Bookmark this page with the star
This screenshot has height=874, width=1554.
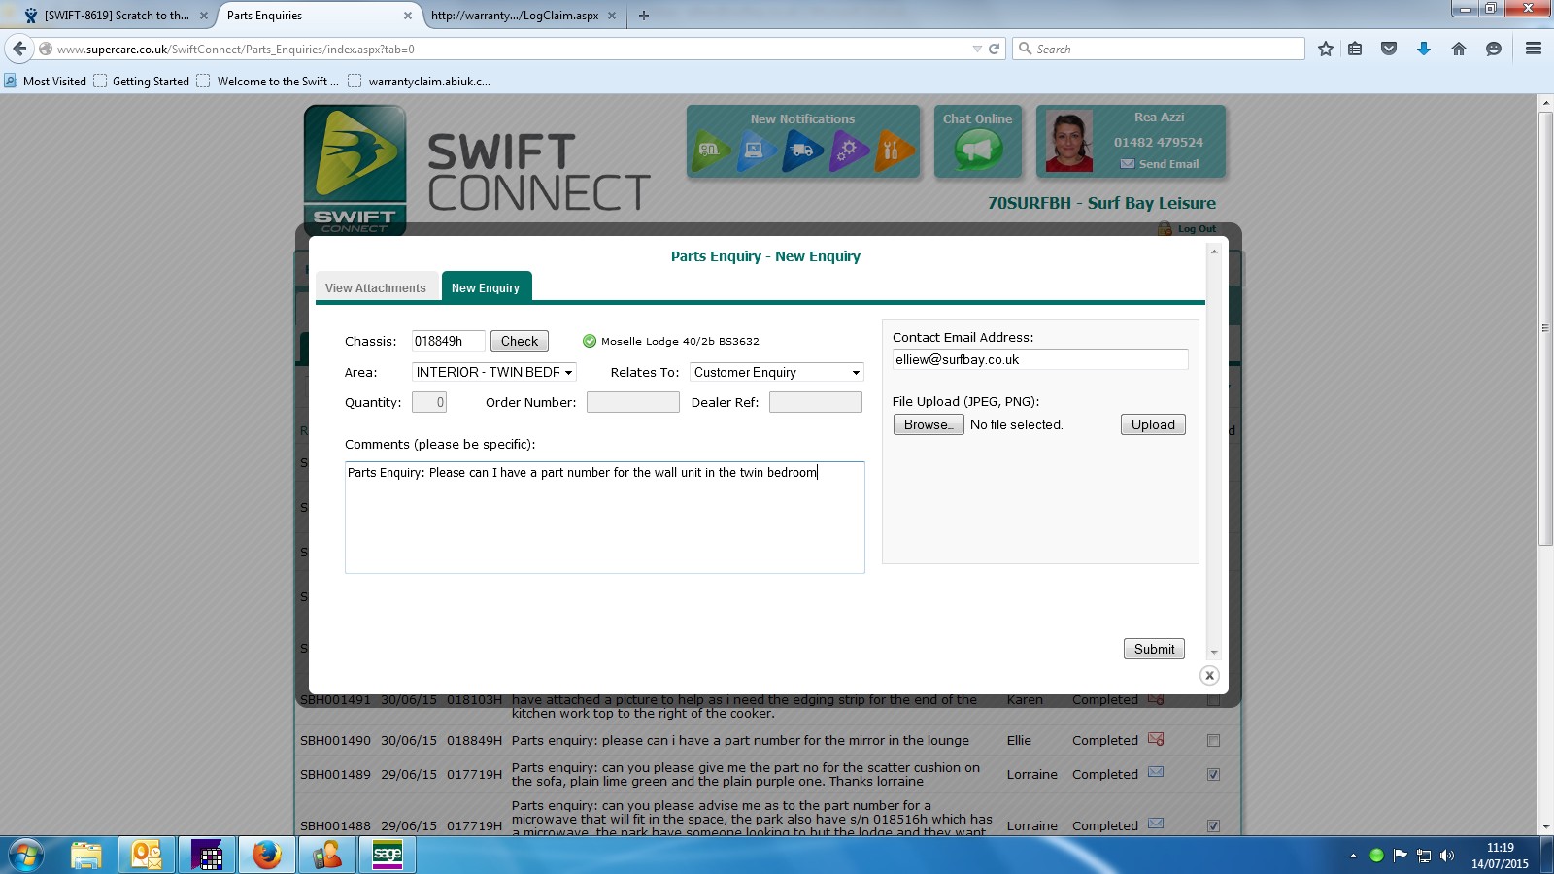pos(1325,49)
